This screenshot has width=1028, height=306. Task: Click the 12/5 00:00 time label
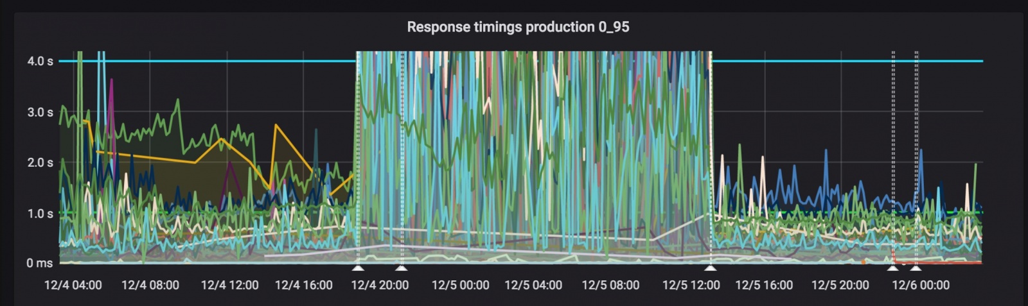[x=460, y=285]
